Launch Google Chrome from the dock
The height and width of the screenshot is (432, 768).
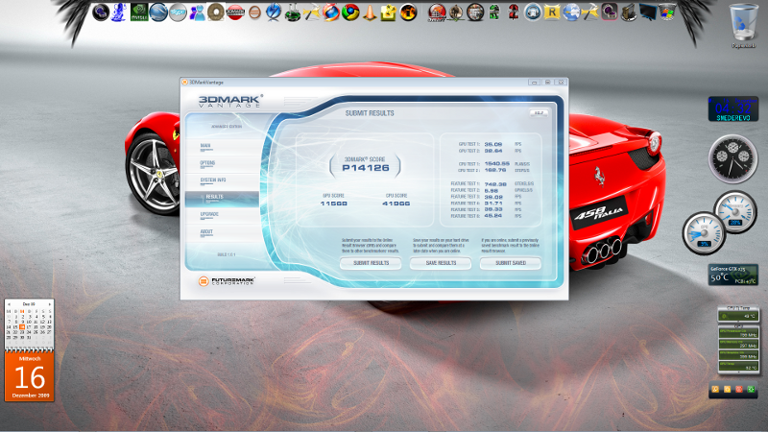click(350, 12)
